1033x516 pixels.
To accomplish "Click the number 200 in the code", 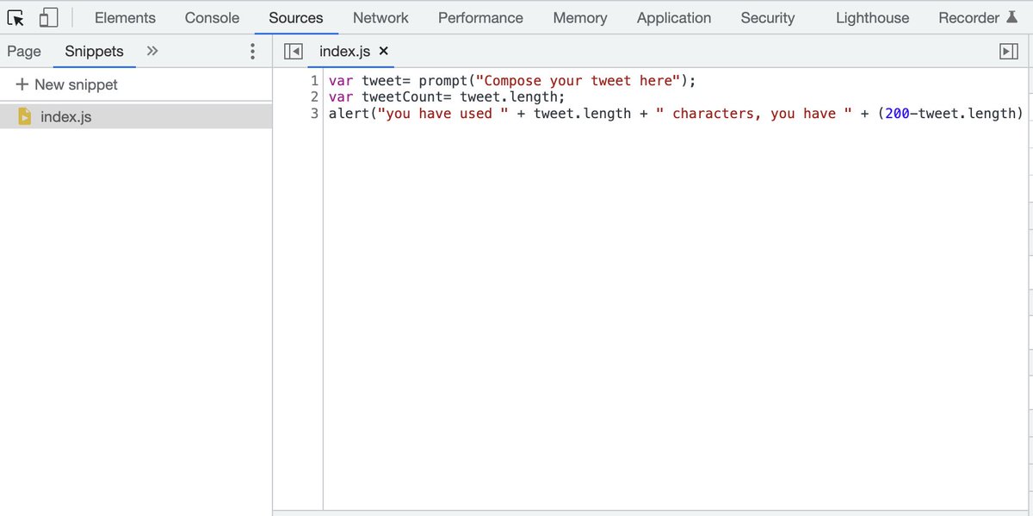I will 898,113.
